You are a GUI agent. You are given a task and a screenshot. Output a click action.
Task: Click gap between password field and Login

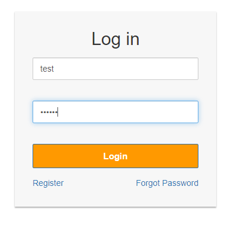coord(116,133)
